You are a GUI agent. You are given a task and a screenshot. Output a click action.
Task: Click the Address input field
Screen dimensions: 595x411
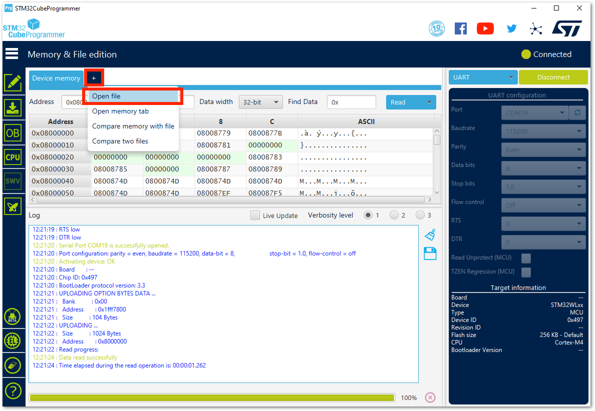coord(128,102)
